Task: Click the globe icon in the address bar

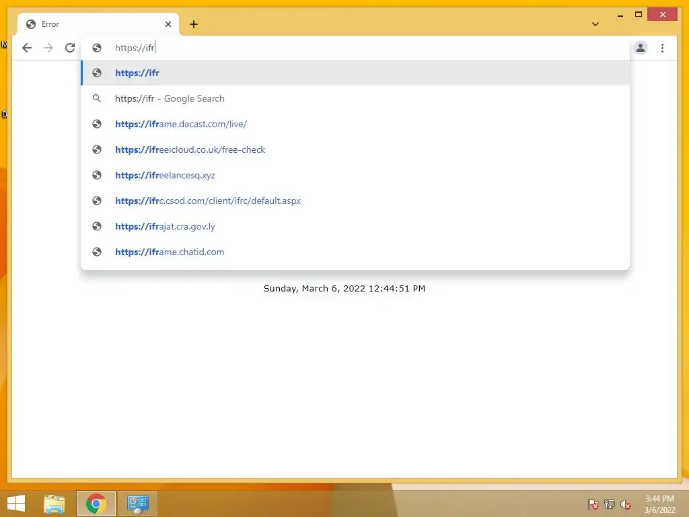Action: pos(97,48)
